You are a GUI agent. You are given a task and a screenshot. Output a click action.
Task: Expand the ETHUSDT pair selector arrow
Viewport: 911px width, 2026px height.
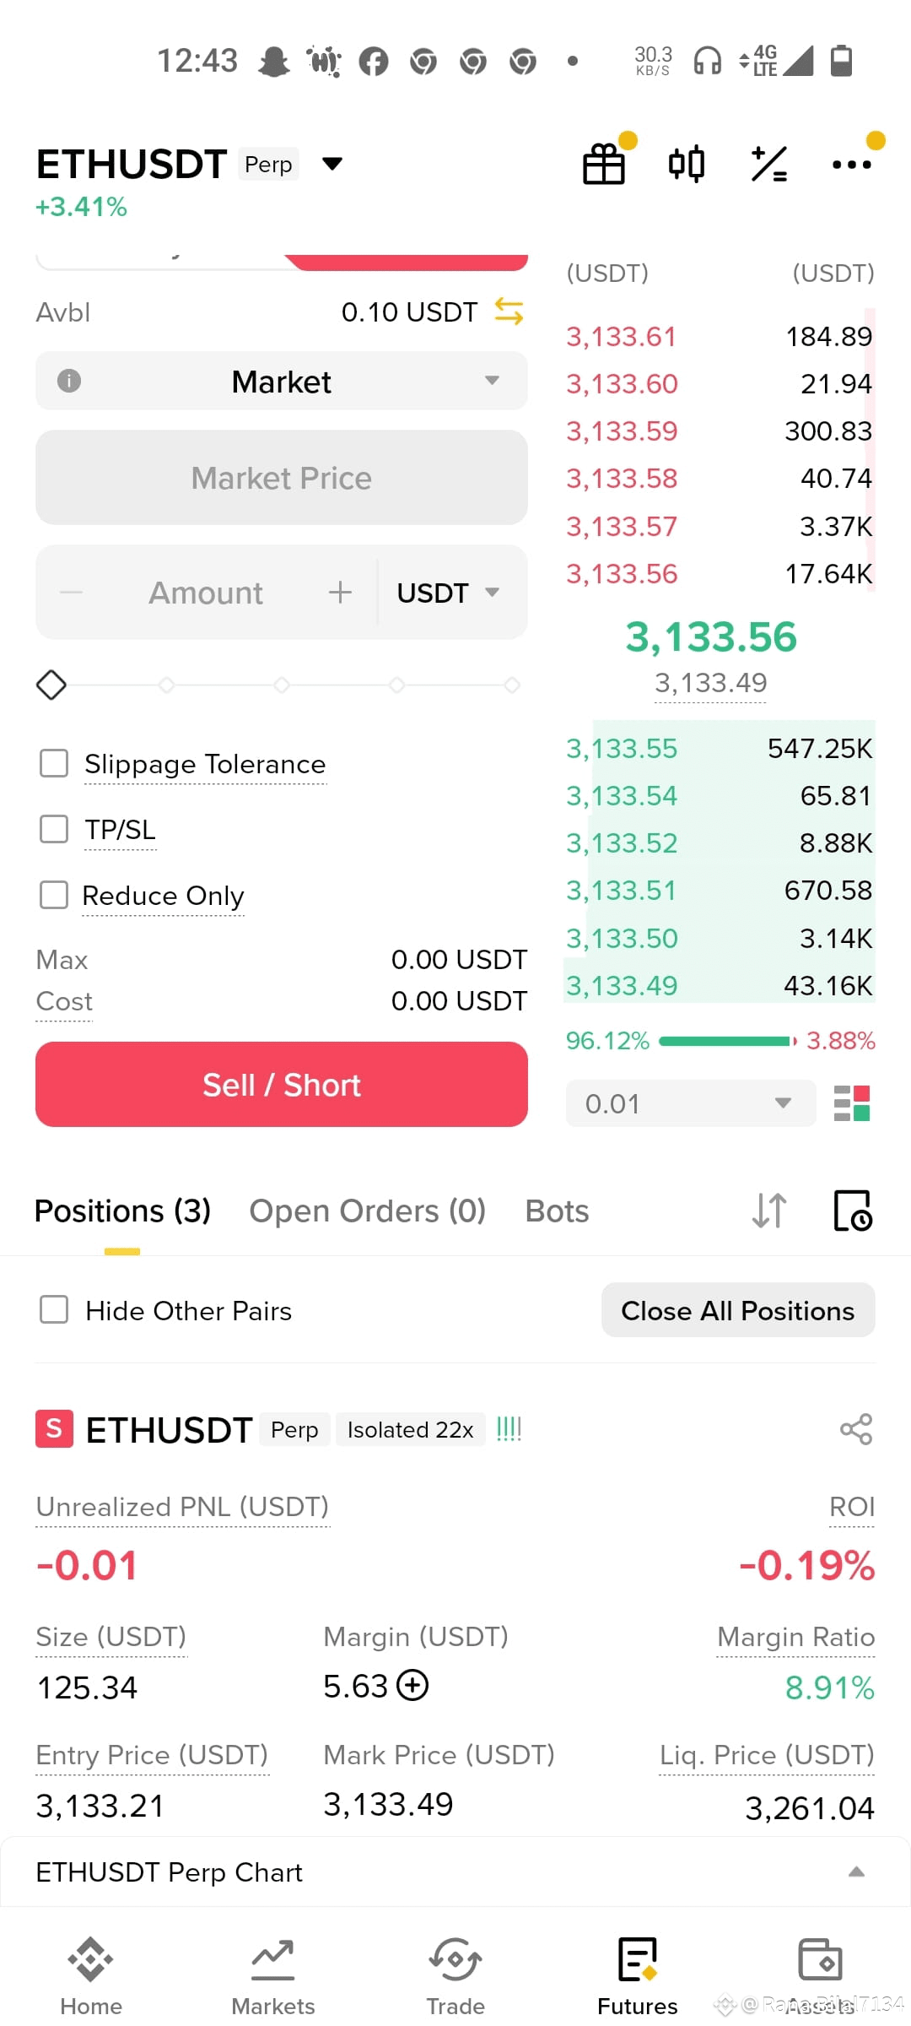pos(332,164)
